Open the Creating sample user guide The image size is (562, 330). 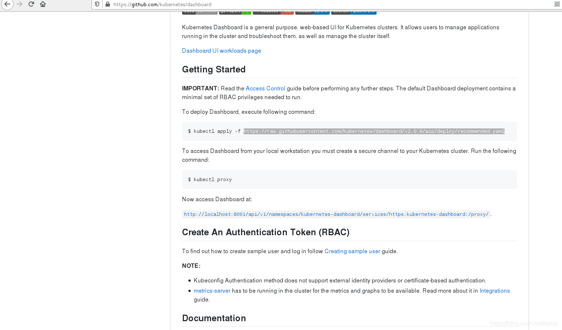point(352,251)
